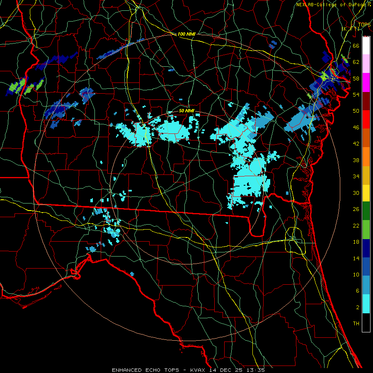373x373 pixels.
Task: Select the 18 legend value
Action: coord(356,242)
